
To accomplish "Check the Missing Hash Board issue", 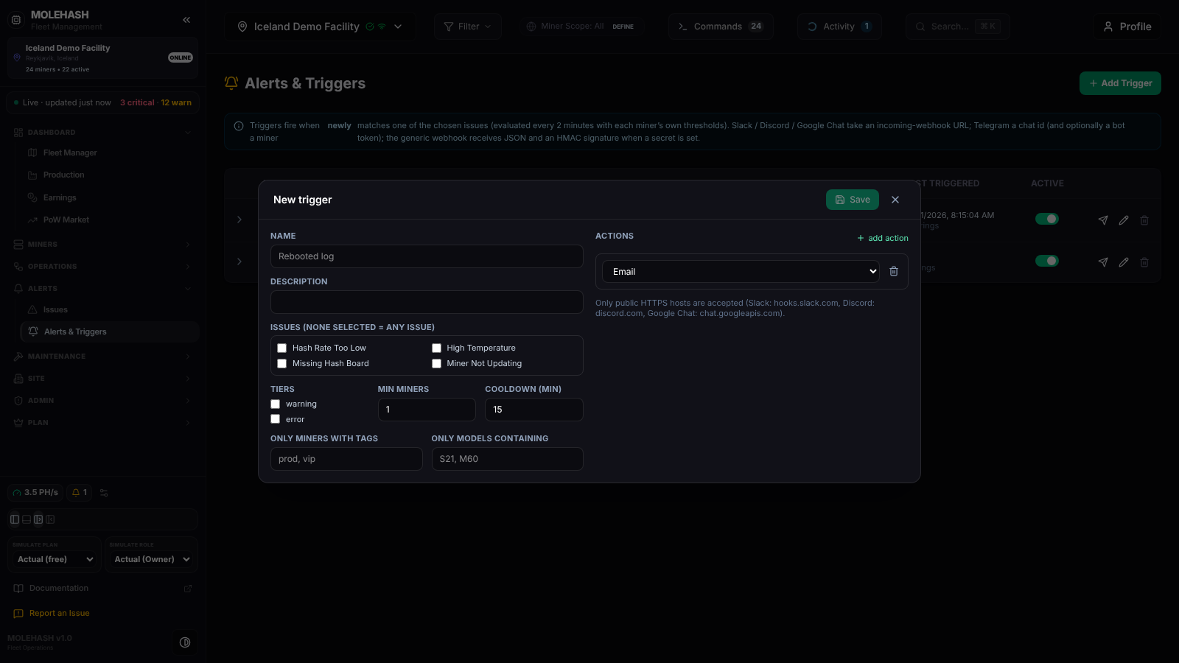I will (281, 363).
